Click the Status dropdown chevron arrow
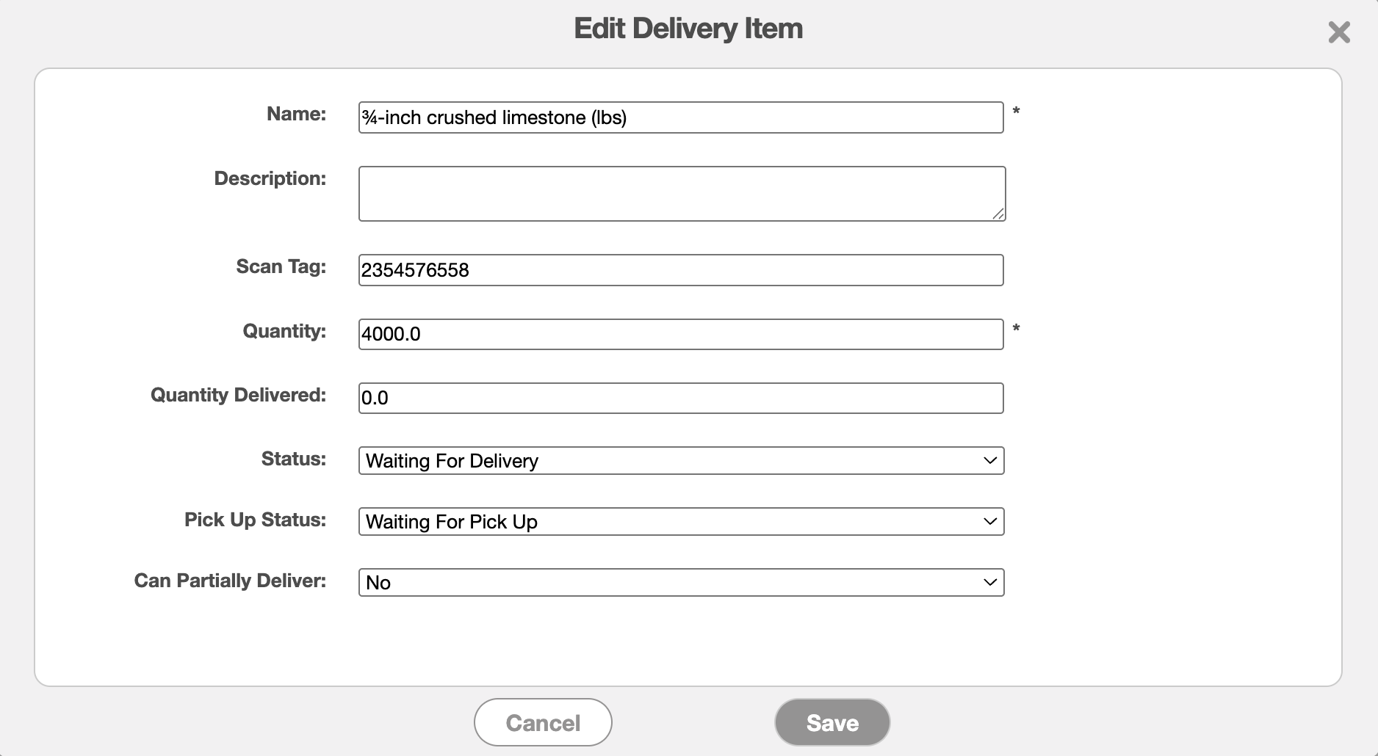 point(989,461)
